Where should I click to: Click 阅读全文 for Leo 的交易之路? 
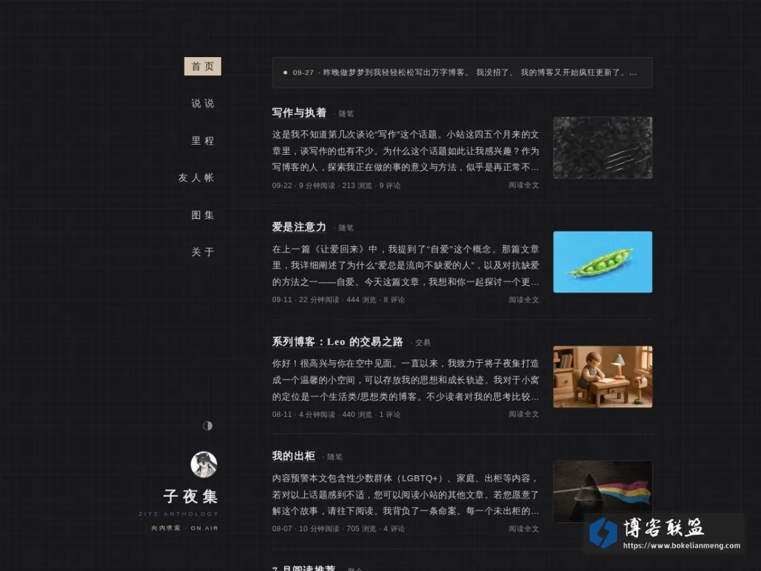[524, 414]
